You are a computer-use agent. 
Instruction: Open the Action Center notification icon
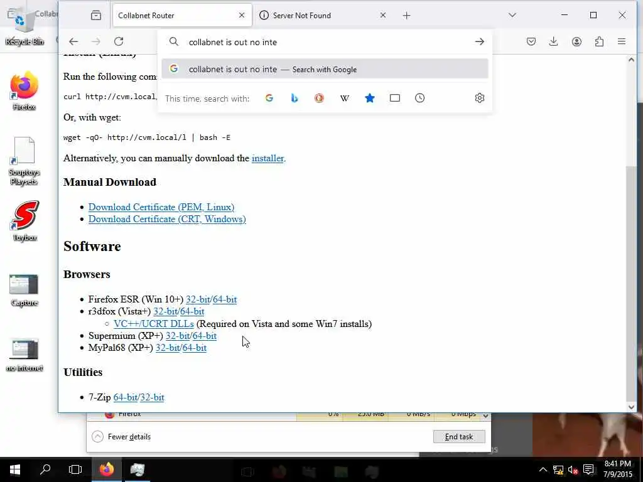pos(588,469)
